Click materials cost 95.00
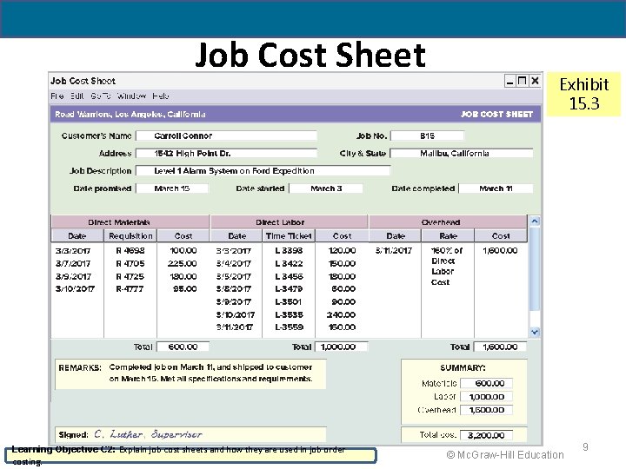The width and height of the screenshot is (626, 469). (185, 288)
